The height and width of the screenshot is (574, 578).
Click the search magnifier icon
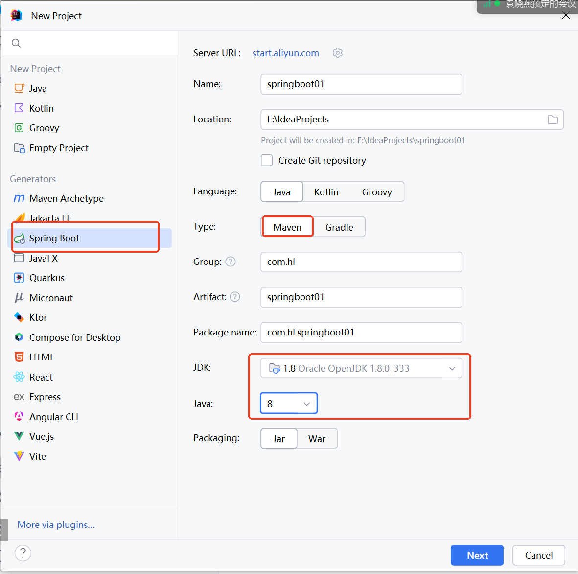pyautogui.click(x=16, y=43)
